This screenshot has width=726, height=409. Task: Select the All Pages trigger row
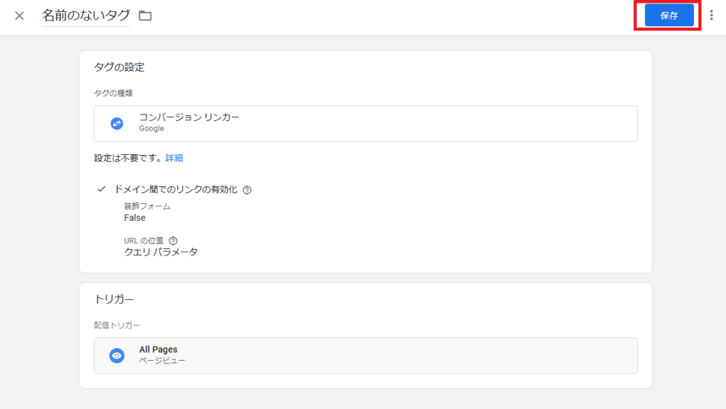click(x=366, y=355)
